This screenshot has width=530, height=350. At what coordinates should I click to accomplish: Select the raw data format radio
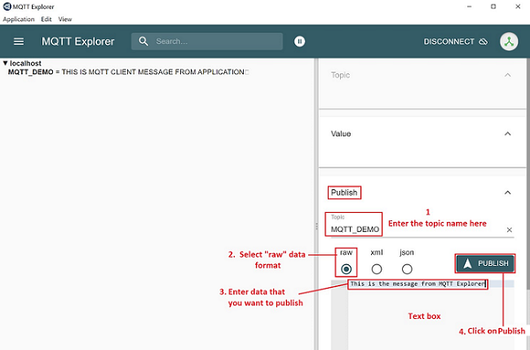coord(347,268)
